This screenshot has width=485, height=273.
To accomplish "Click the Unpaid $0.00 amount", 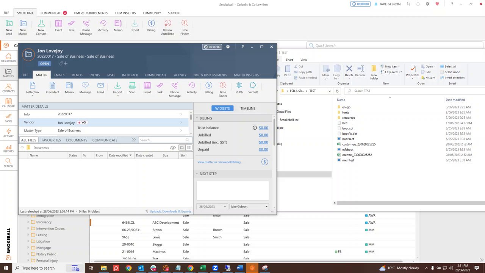I will click(x=263, y=149).
